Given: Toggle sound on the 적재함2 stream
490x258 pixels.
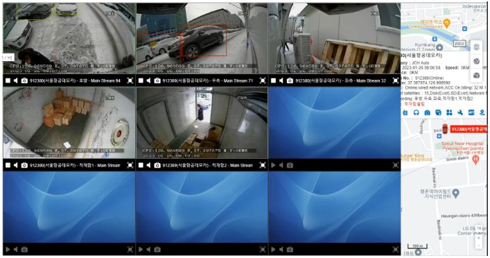Looking at the screenshot, I should (x=148, y=165).
